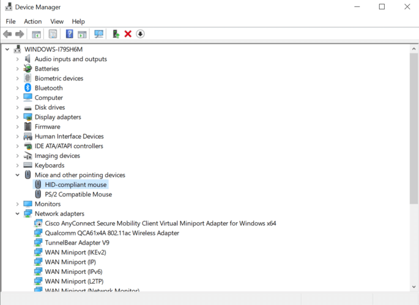Expand the Batteries category
419x305 pixels.
click(17, 69)
